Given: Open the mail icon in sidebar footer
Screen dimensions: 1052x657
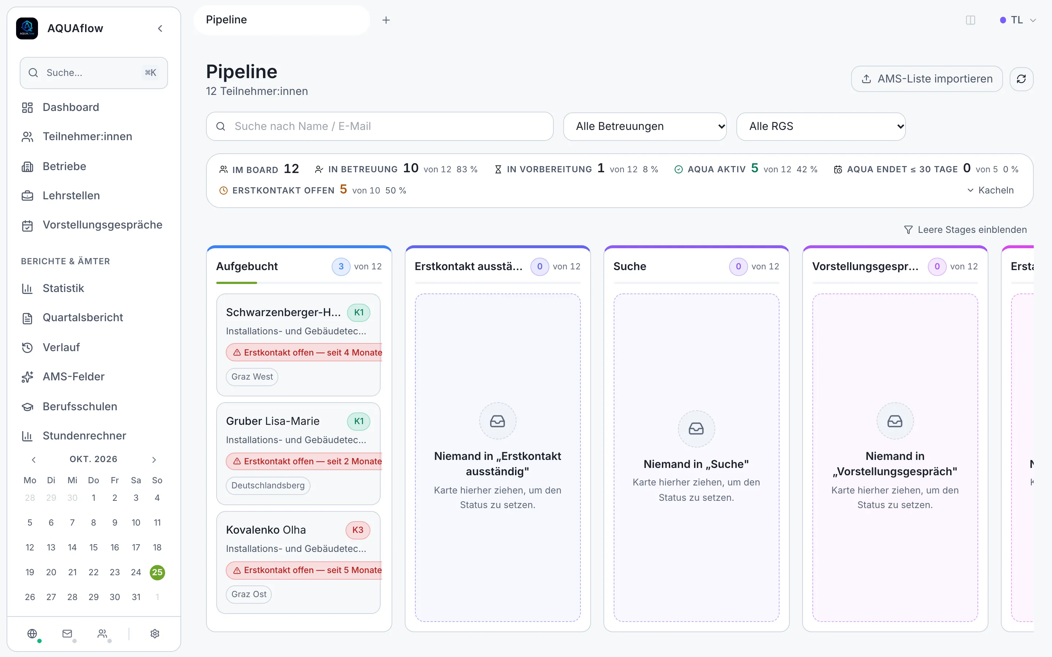Looking at the screenshot, I should tap(67, 634).
